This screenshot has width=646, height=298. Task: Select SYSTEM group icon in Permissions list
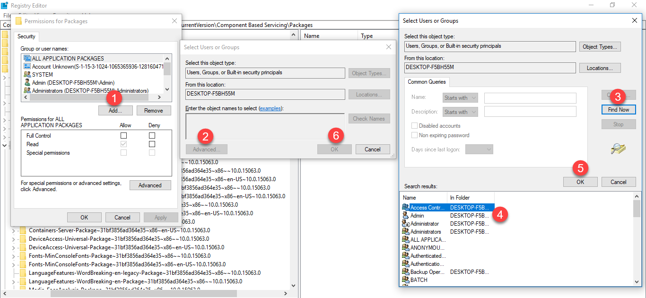tap(27, 74)
